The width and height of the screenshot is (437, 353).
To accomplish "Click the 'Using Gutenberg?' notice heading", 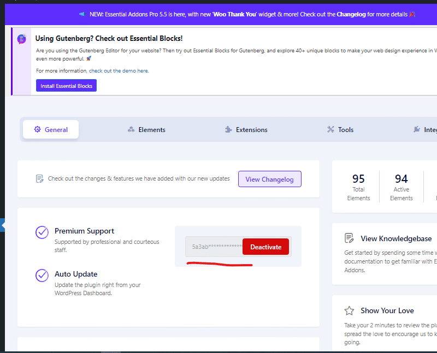I will (x=109, y=38).
